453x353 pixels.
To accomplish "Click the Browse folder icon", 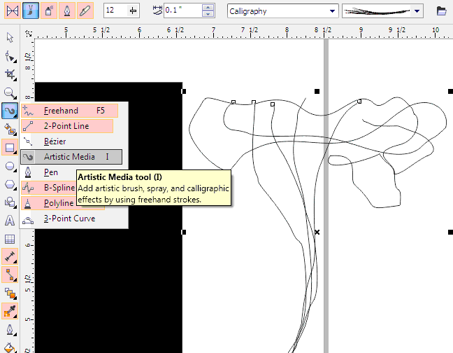I will click(441, 11).
